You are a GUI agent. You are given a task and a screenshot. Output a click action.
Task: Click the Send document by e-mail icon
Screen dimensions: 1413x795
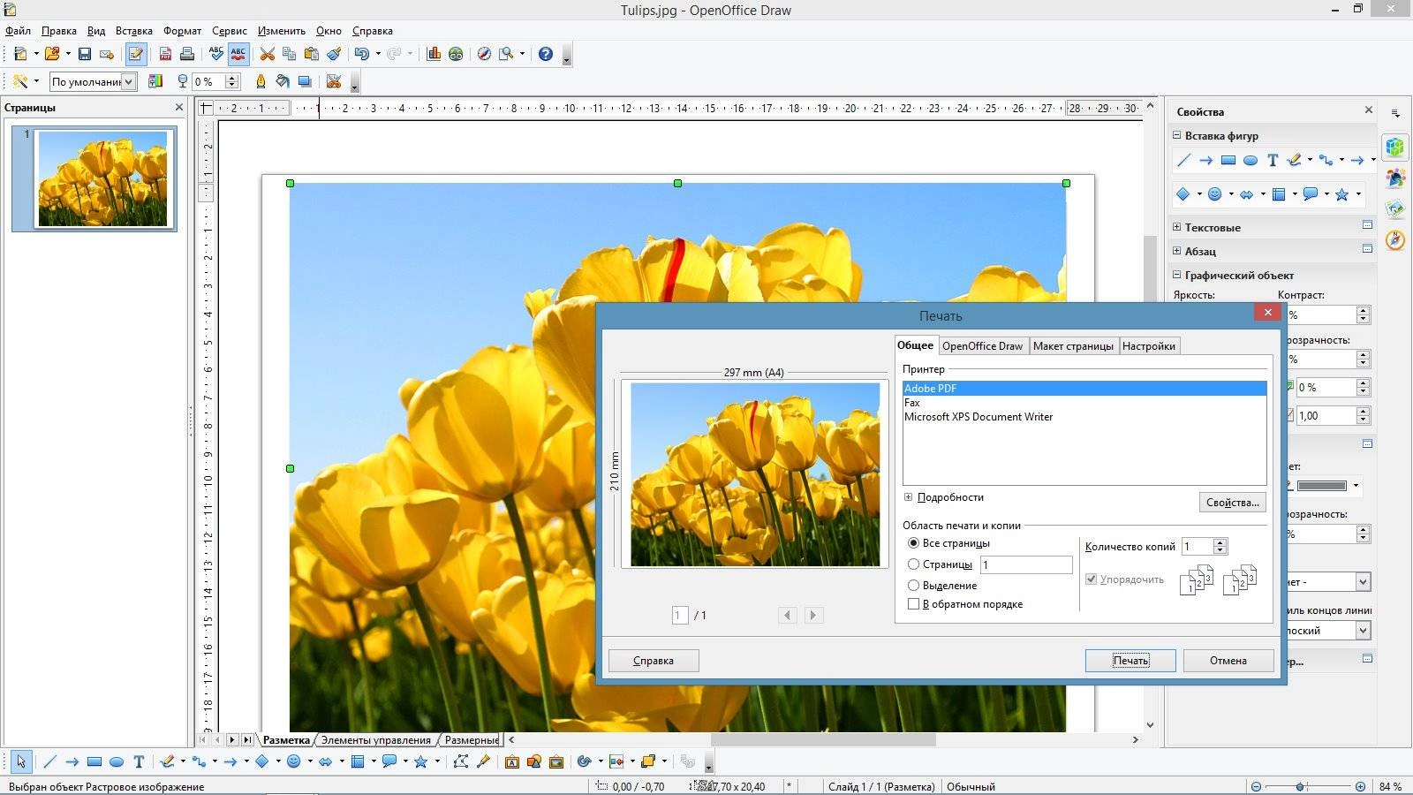coord(107,54)
